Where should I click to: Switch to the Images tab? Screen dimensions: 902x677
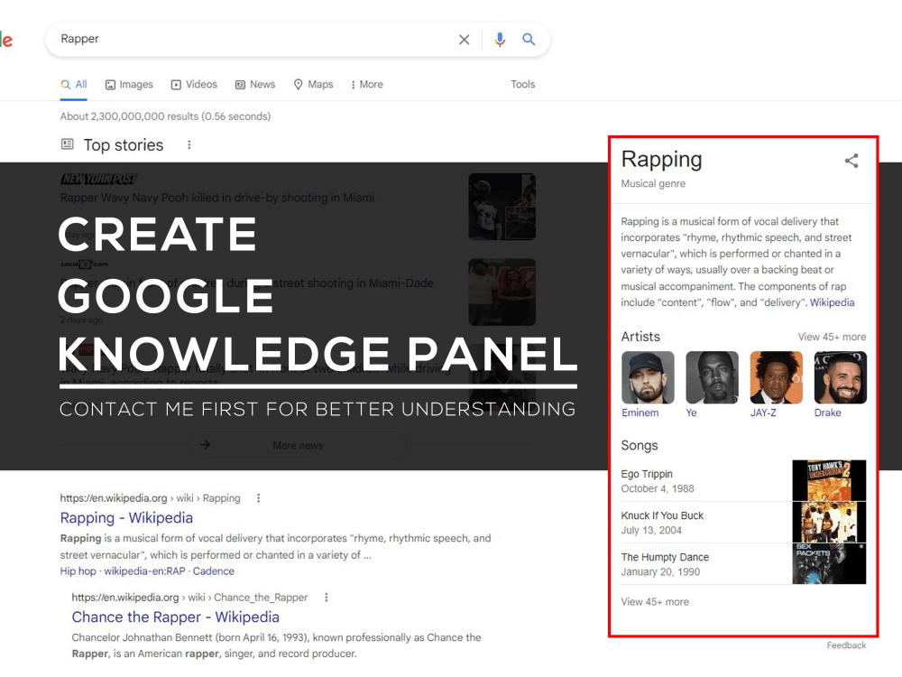click(x=129, y=85)
